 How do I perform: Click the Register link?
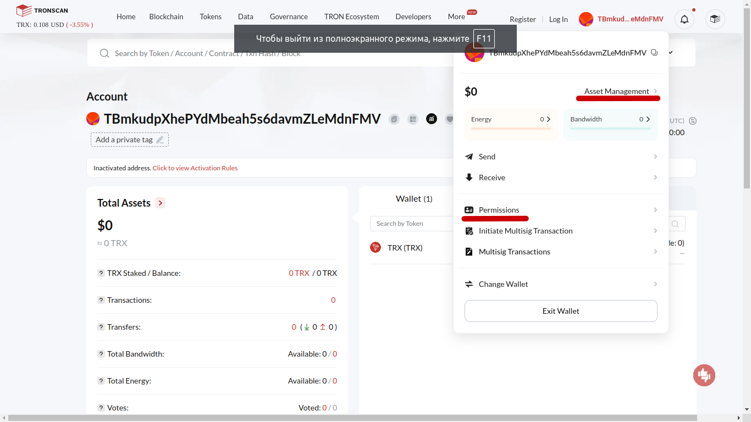(x=523, y=19)
